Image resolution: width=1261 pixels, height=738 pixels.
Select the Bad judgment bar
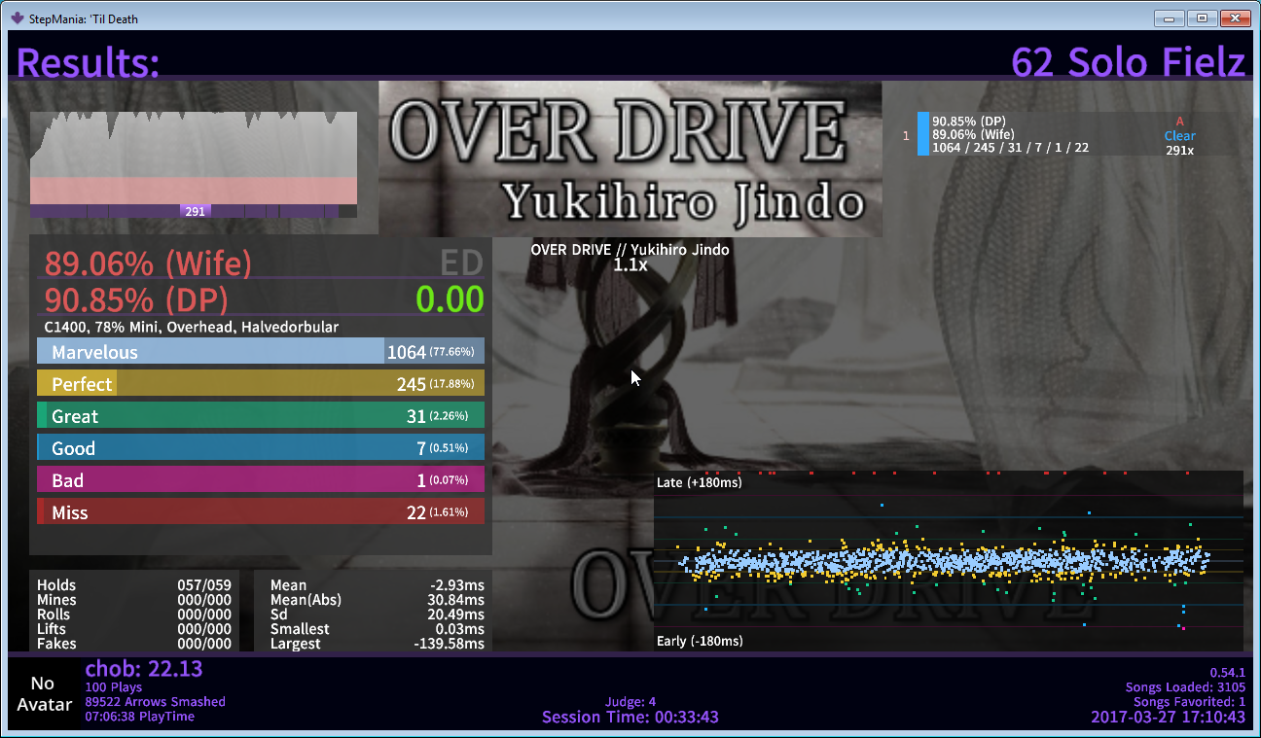[x=260, y=480]
